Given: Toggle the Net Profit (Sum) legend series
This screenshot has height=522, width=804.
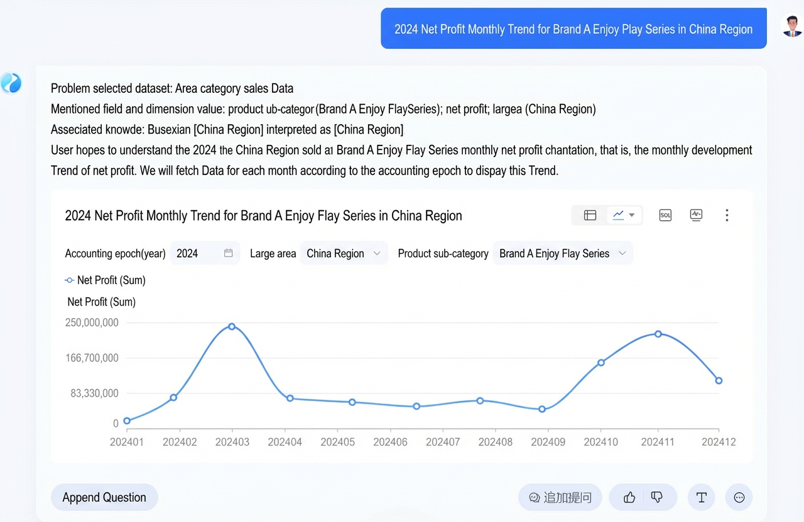Looking at the screenshot, I should coord(105,280).
